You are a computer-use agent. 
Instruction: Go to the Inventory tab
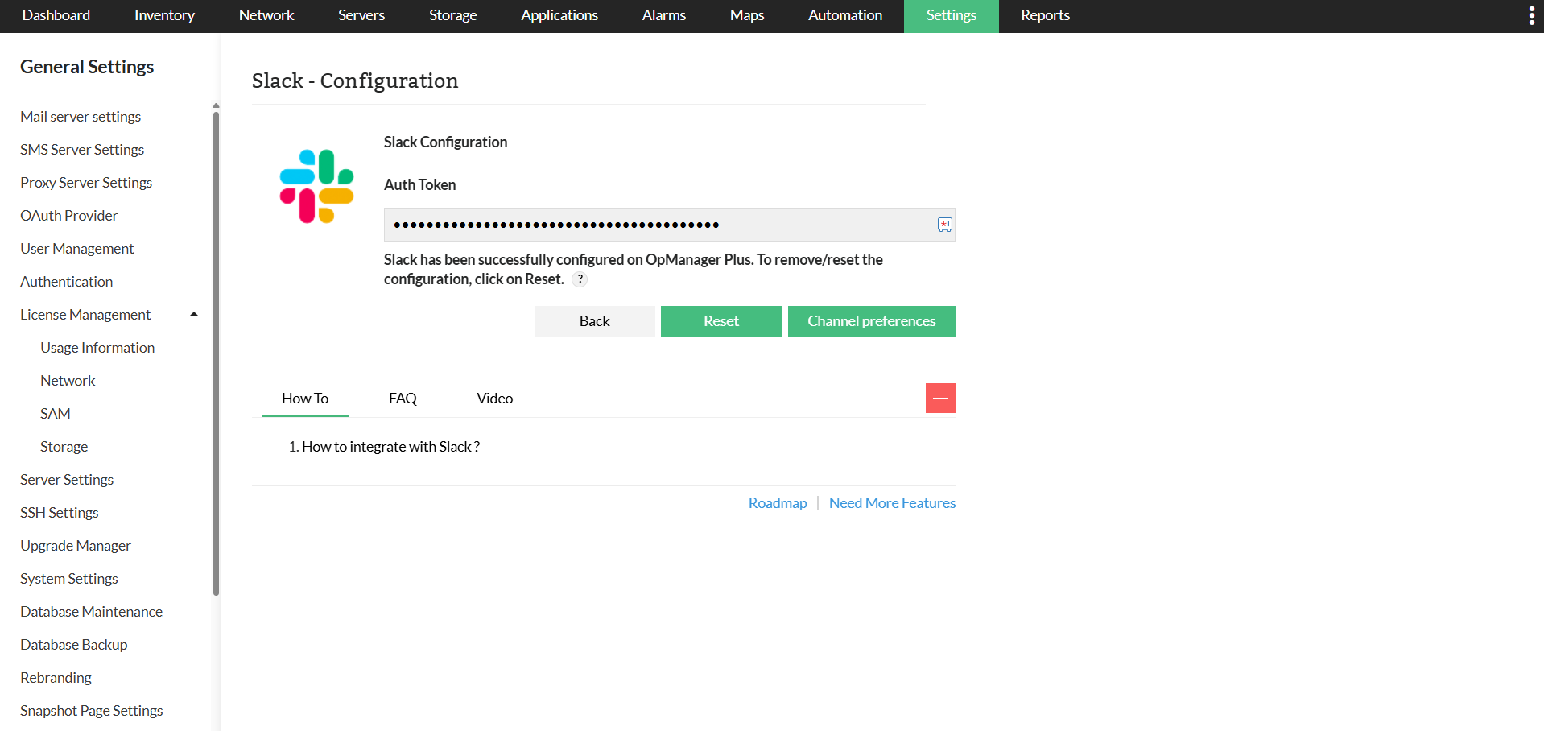tap(164, 16)
